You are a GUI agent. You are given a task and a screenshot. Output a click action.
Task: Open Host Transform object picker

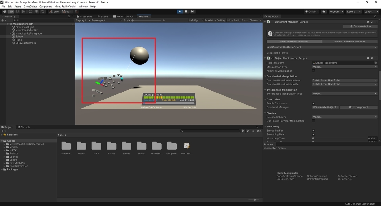pos(376,63)
